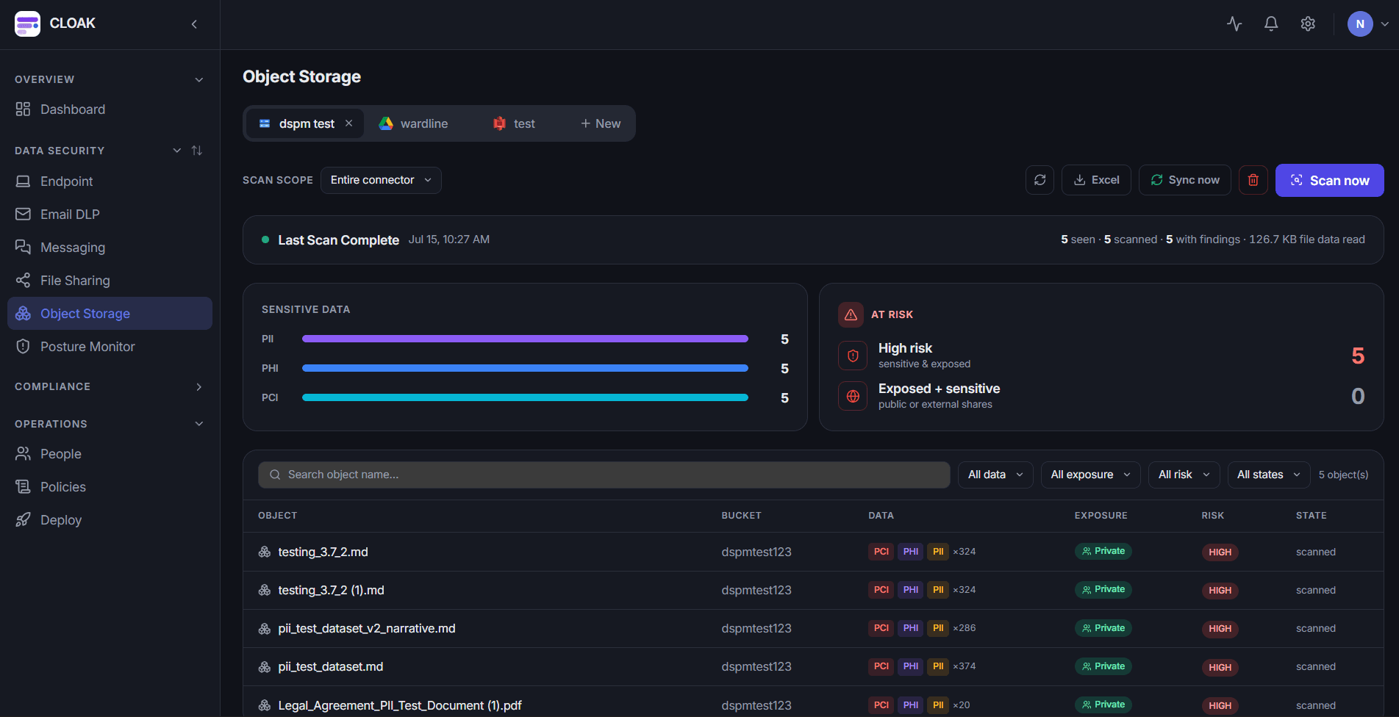Click the PHI sensitive data bar

click(525, 368)
